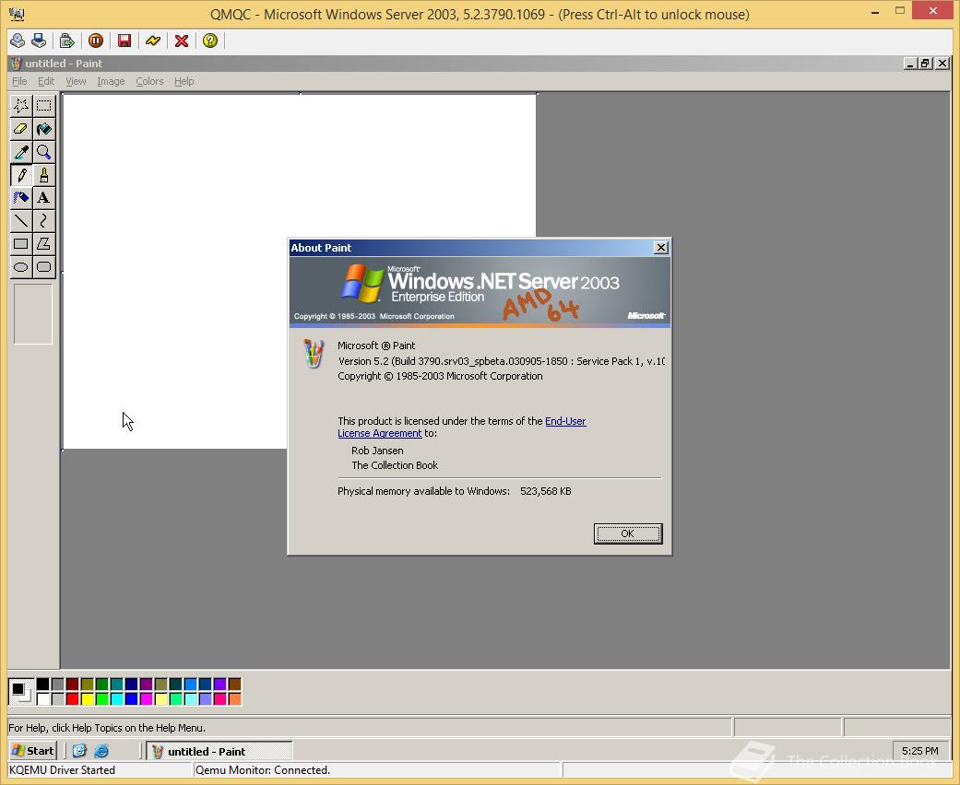Choose the Rounded Rectangle tool

(x=43, y=267)
